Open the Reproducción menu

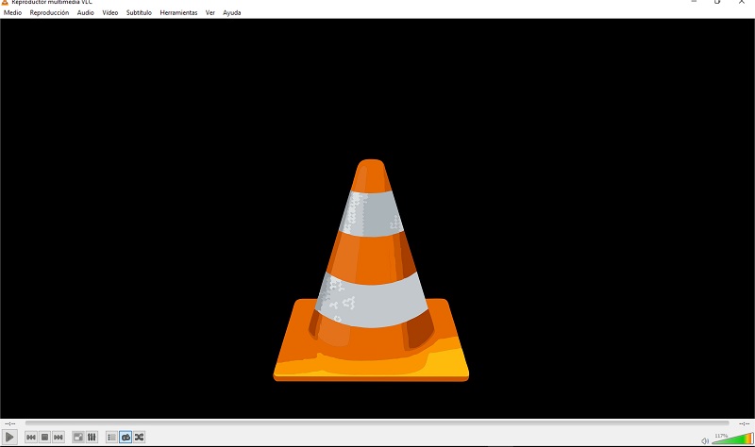tap(49, 12)
